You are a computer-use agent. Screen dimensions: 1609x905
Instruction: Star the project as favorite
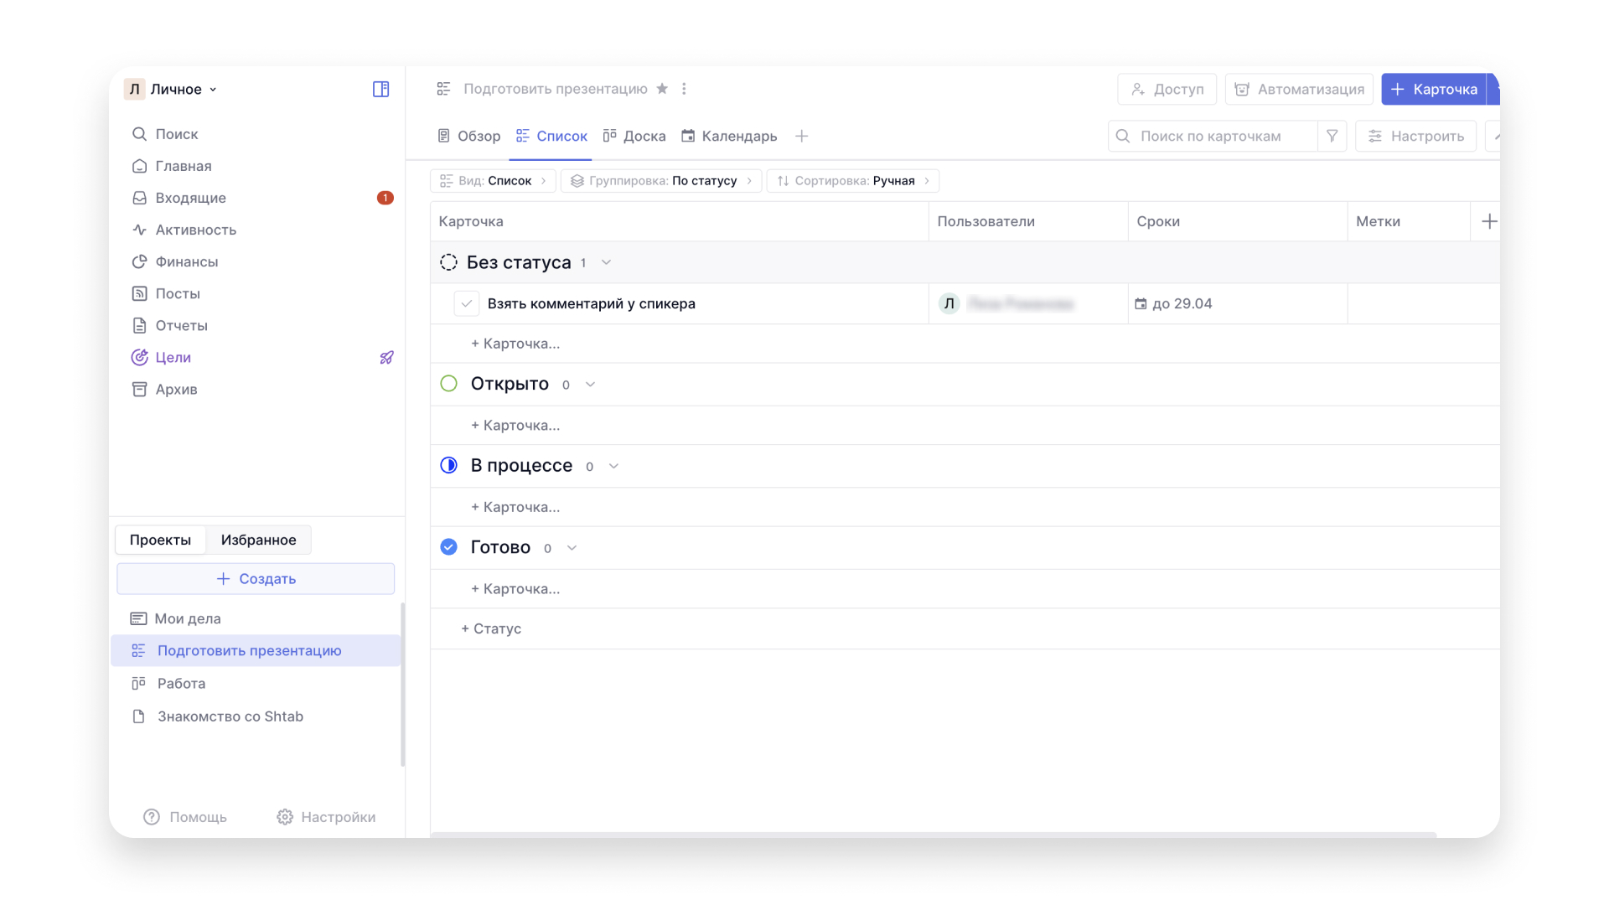(x=662, y=89)
